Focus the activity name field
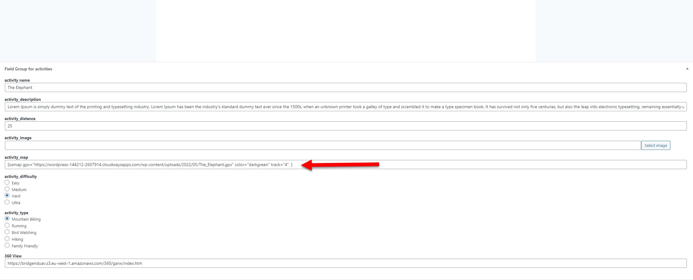 click(x=346, y=87)
